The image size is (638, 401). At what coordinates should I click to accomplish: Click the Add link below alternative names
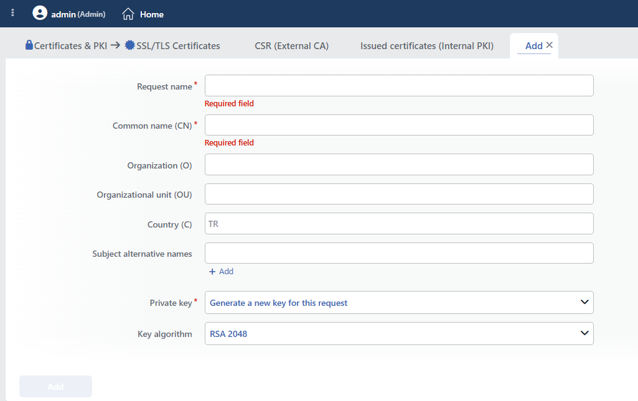tap(226, 272)
